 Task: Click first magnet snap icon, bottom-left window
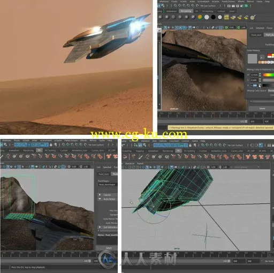pyautogui.click(x=64, y=145)
